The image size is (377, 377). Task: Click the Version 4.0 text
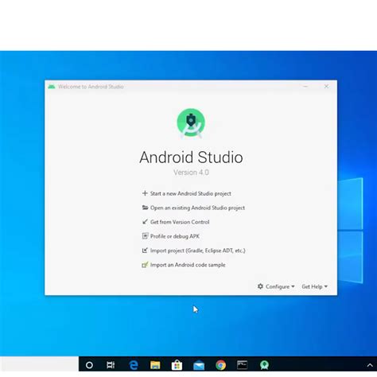[191, 173]
